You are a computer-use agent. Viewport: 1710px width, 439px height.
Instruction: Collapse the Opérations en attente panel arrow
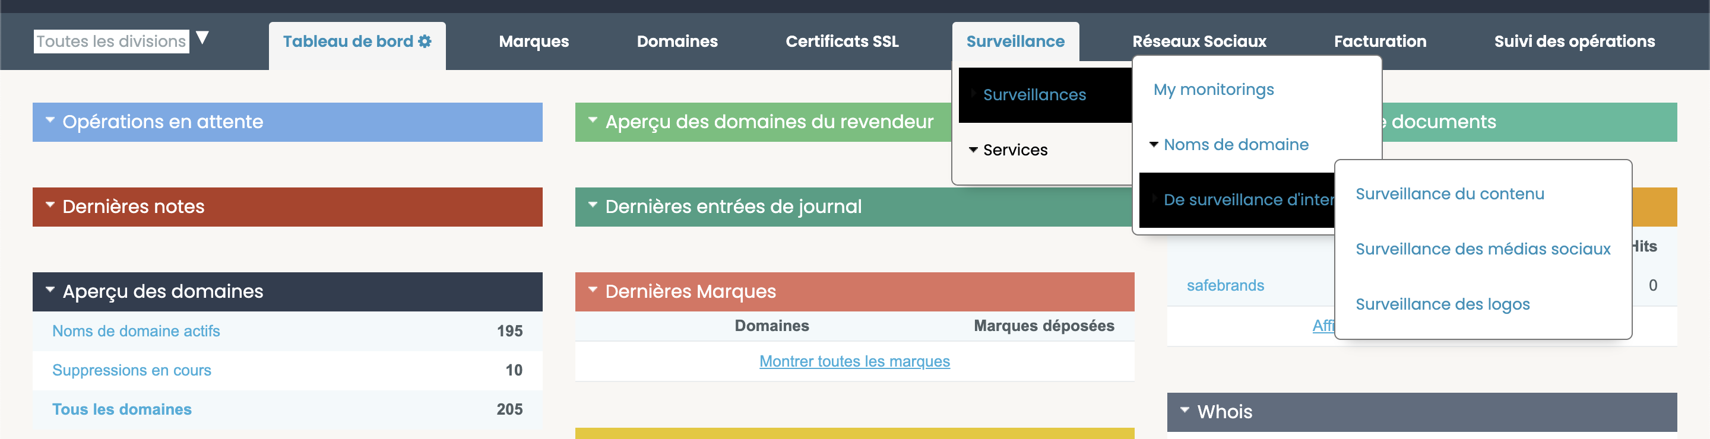coord(50,120)
